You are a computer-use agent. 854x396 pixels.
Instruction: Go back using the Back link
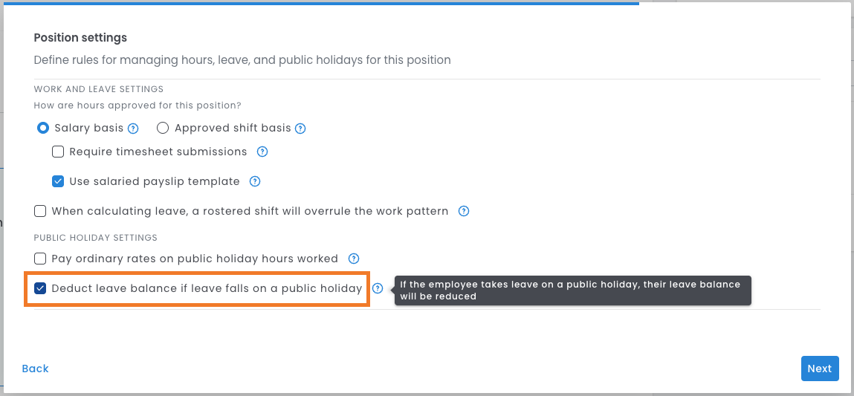pyautogui.click(x=35, y=369)
